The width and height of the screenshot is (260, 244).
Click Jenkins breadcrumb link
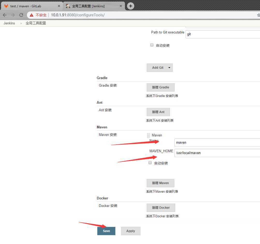click(x=9, y=23)
